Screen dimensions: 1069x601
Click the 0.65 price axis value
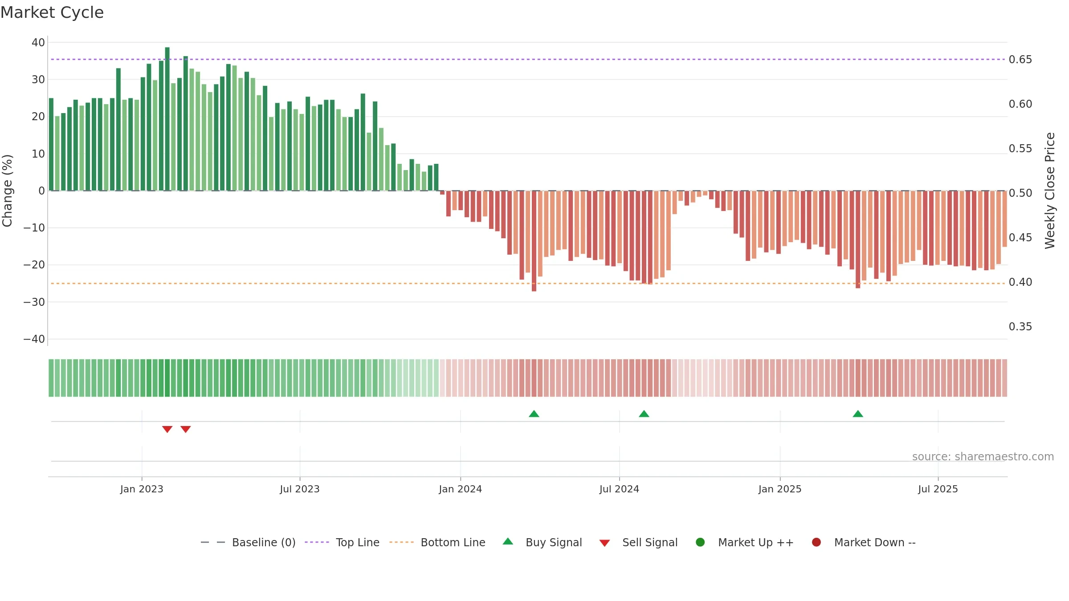point(1020,59)
